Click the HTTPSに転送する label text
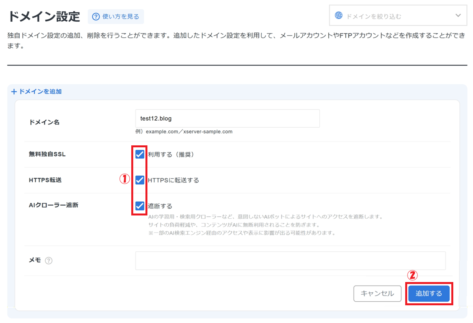The width and height of the screenshot is (473, 323). tap(173, 180)
